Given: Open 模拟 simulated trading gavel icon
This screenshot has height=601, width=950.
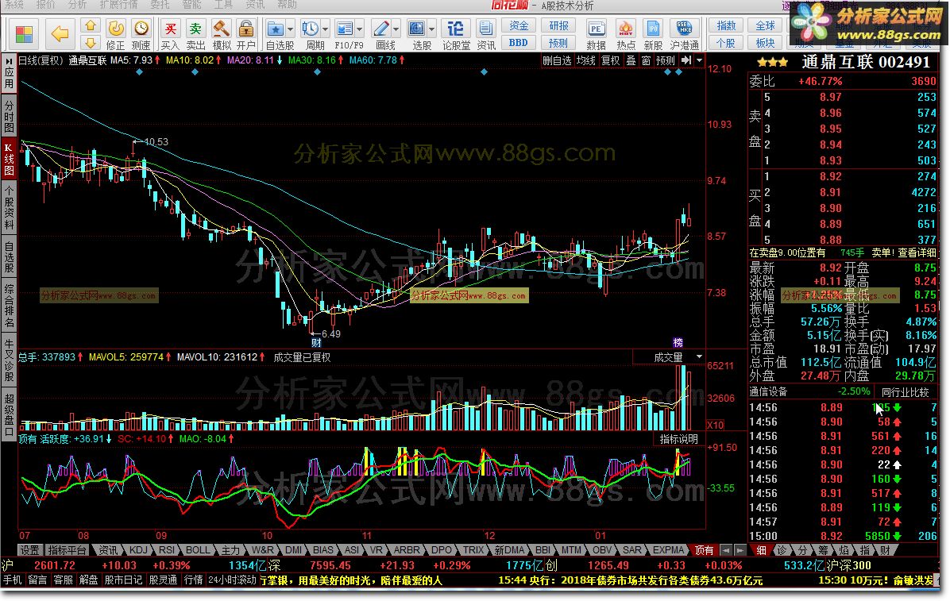Looking at the screenshot, I should click(x=221, y=34).
